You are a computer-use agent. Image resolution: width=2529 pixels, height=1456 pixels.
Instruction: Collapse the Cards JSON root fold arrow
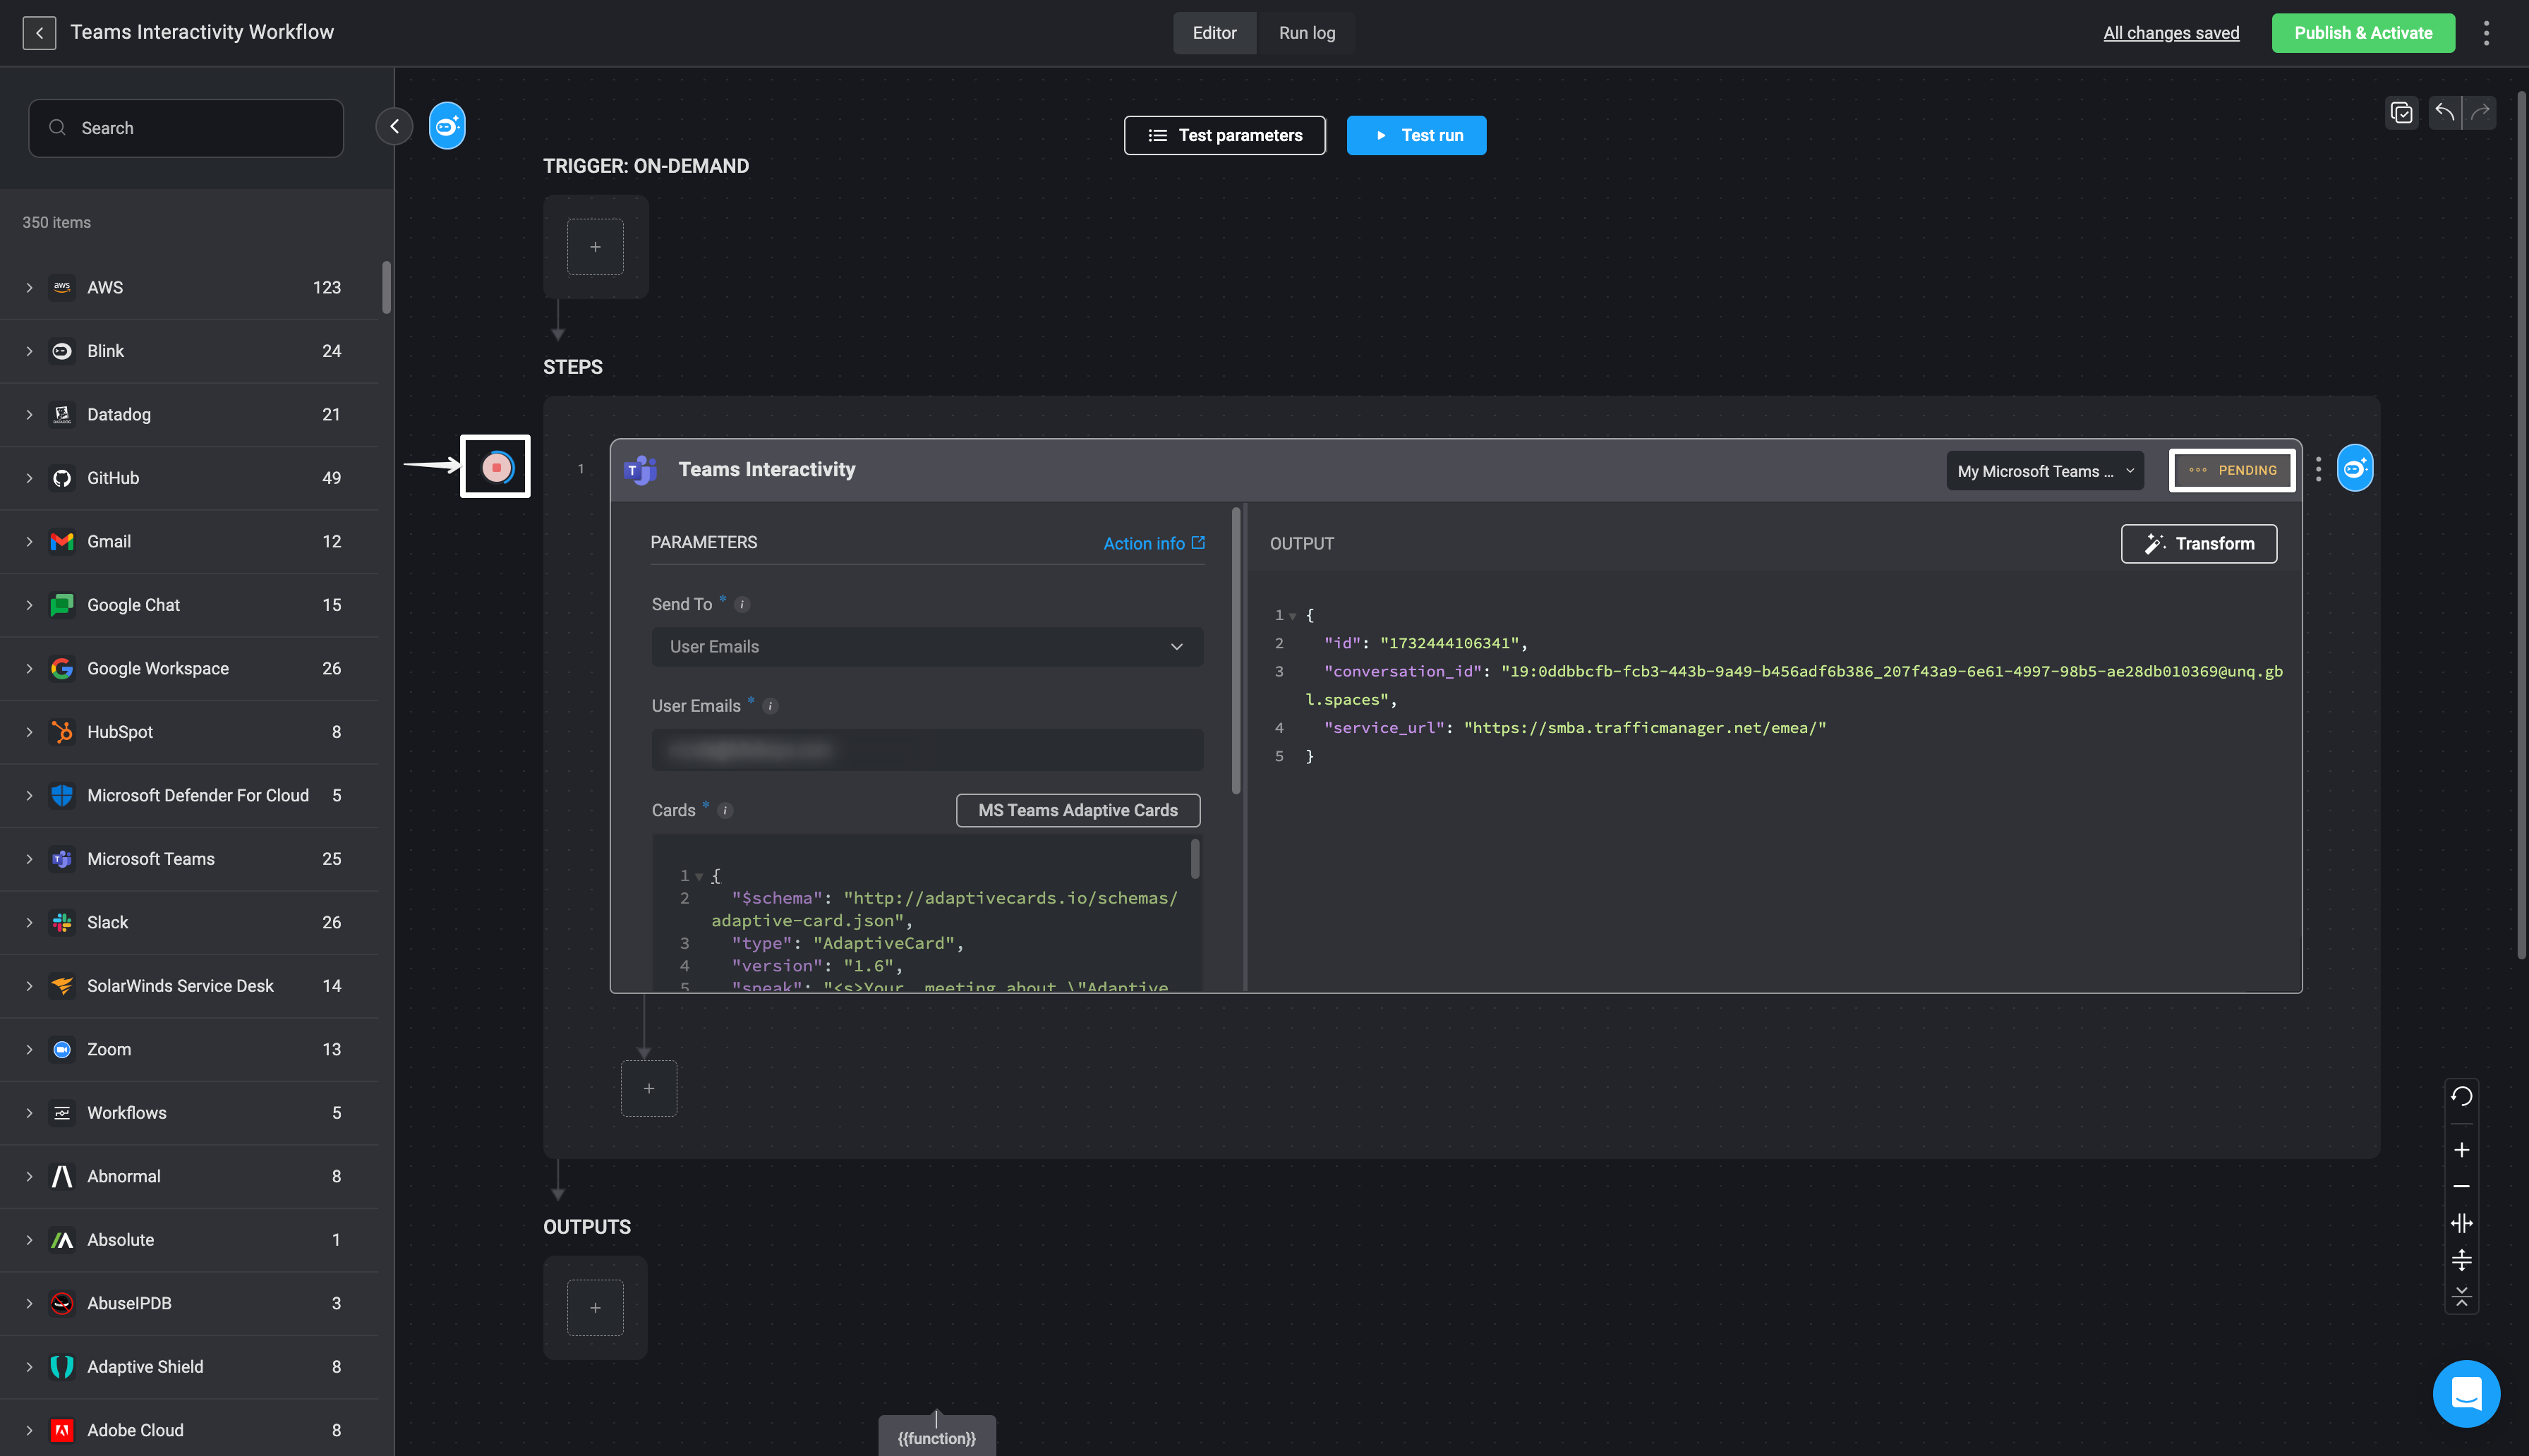pos(699,877)
